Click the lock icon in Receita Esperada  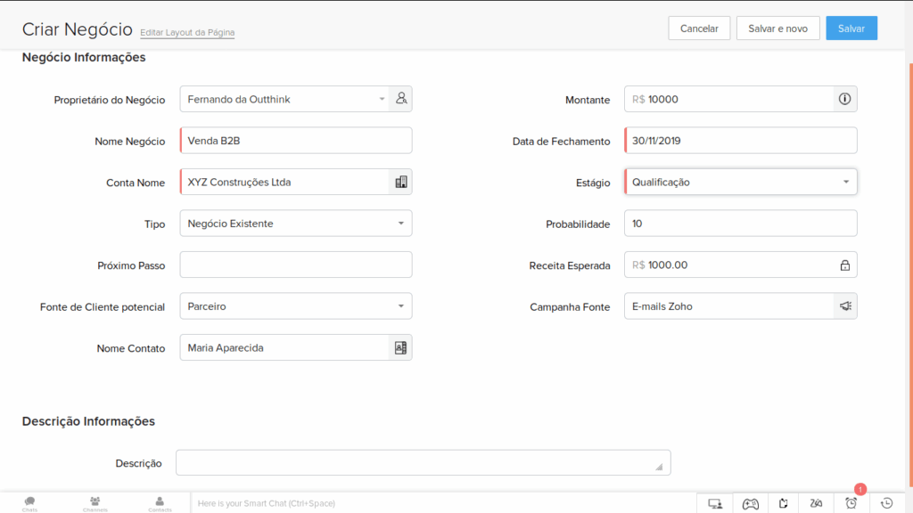coord(845,265)
